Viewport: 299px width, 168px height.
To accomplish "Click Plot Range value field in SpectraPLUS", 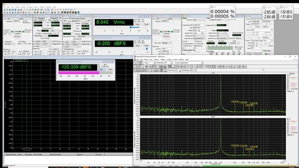I will (x=193, y=70).
